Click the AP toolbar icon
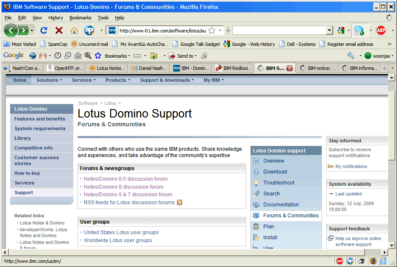 89,31
